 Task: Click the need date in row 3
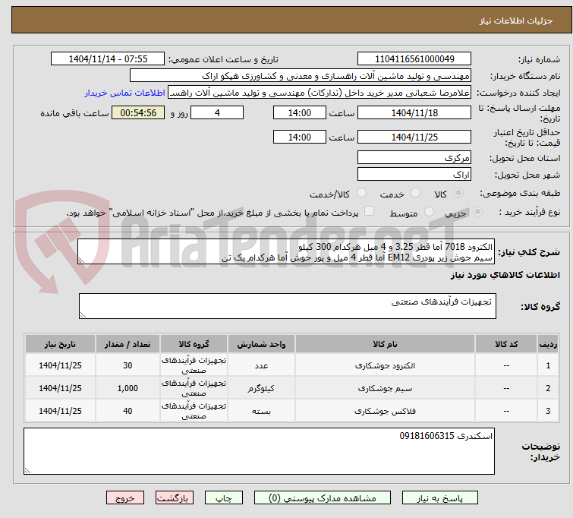pyautogui.click(x=60, y=411)
